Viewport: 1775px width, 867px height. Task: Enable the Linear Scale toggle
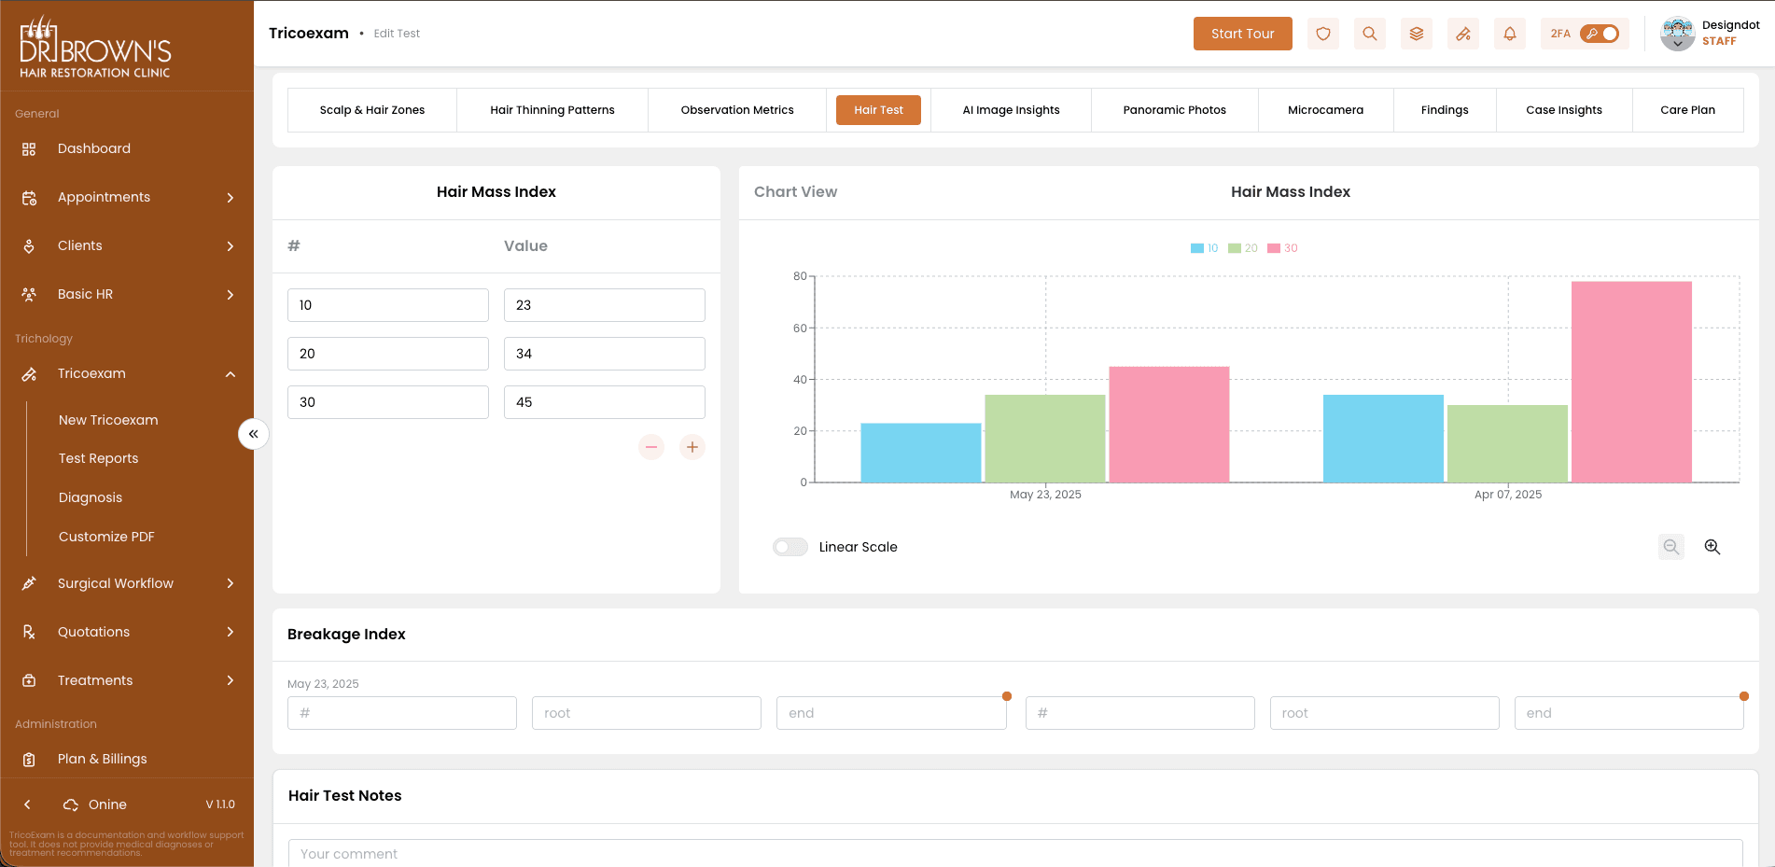(790, 547)
